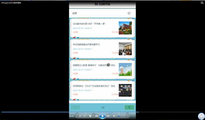
Task: Click 0点赞 under 香港举行 topic
Action: pos(75,74)
